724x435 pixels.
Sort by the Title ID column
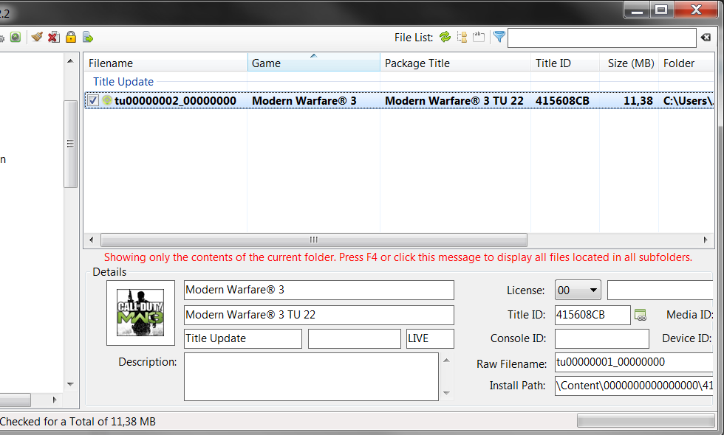point(565,63)
